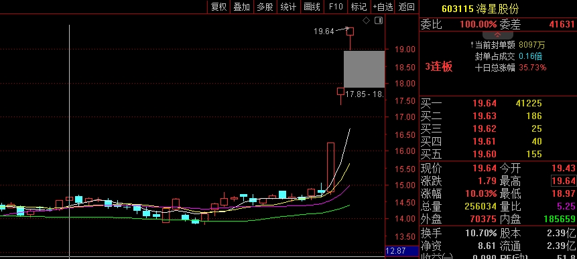Click the 3连板 label
This screenshot has height=259, width=577.
click(439, 67)
